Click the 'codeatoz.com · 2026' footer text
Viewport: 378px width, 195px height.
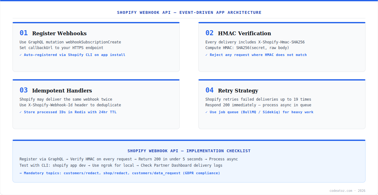pos(347,191)
